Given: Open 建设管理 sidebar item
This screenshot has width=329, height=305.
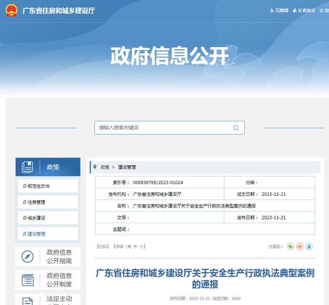Looking at the screenshot, I should (48, 234).
